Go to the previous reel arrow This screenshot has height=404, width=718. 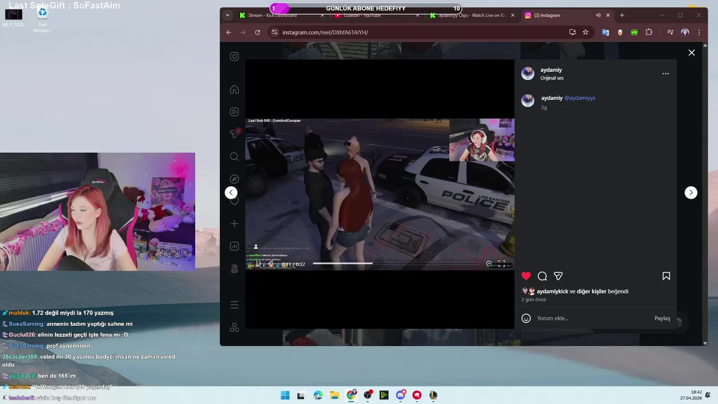tap(231, 192)
